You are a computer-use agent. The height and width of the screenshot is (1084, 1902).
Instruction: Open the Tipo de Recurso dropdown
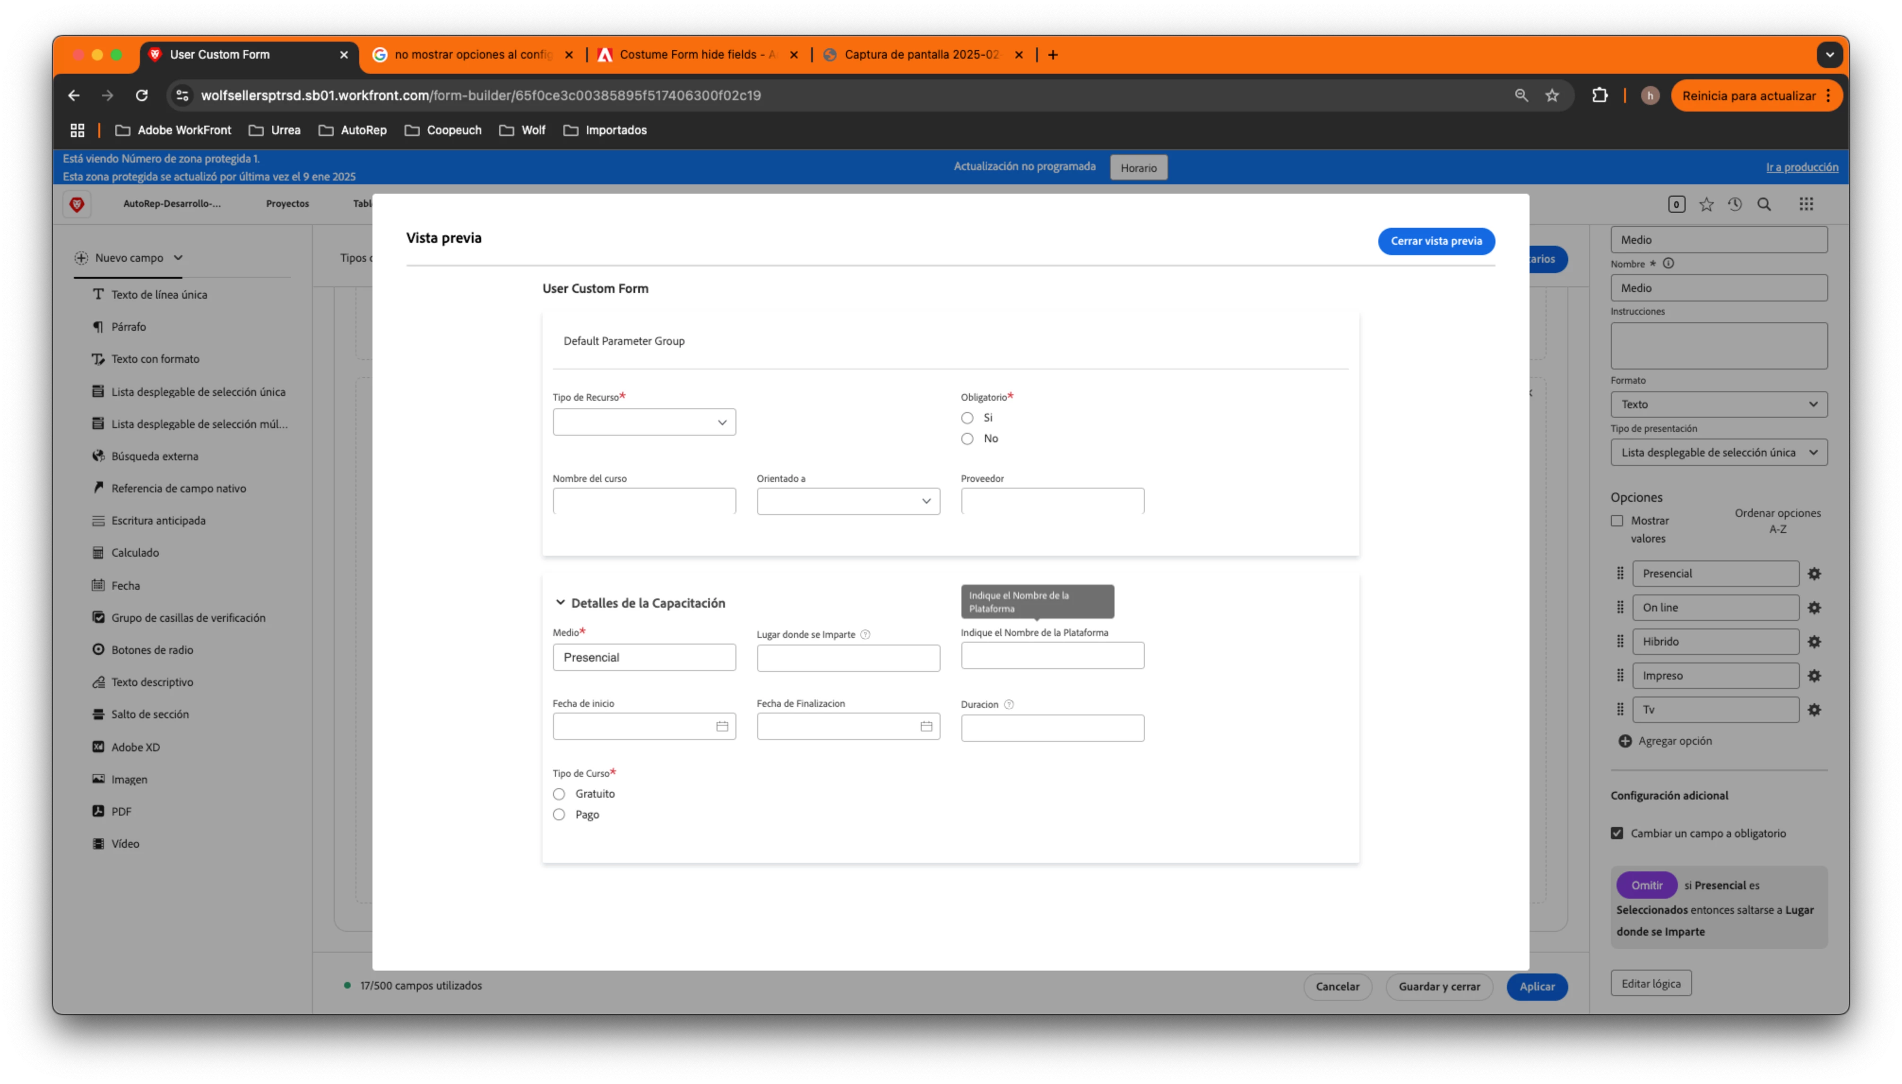[643, 422]
